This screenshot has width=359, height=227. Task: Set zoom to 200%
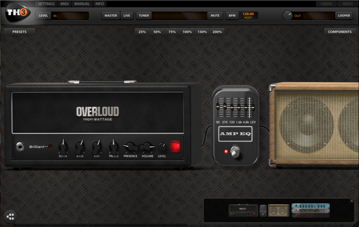[x=217, y=32]
